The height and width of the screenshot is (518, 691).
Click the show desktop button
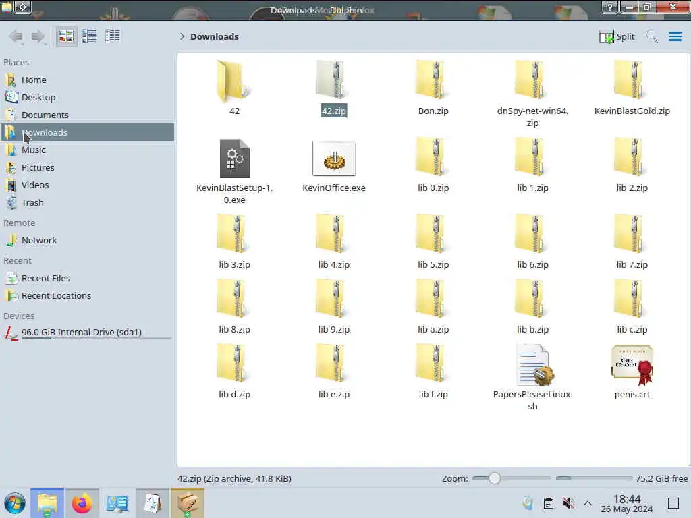[x=673, y=503]
